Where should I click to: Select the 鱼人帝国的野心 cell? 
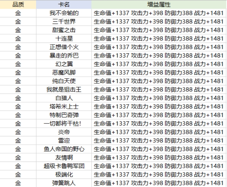(x=64, y=149)
